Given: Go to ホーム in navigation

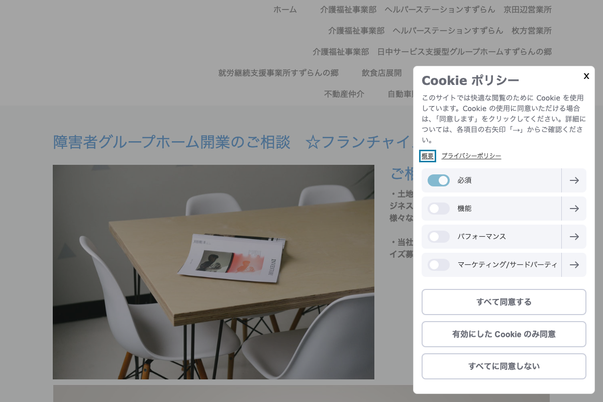Looking at the screenshot, I should (285, 10).
